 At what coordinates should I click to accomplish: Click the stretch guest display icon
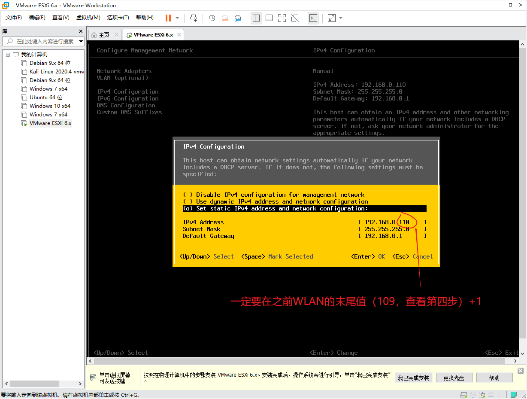click(x=331, y=18)
